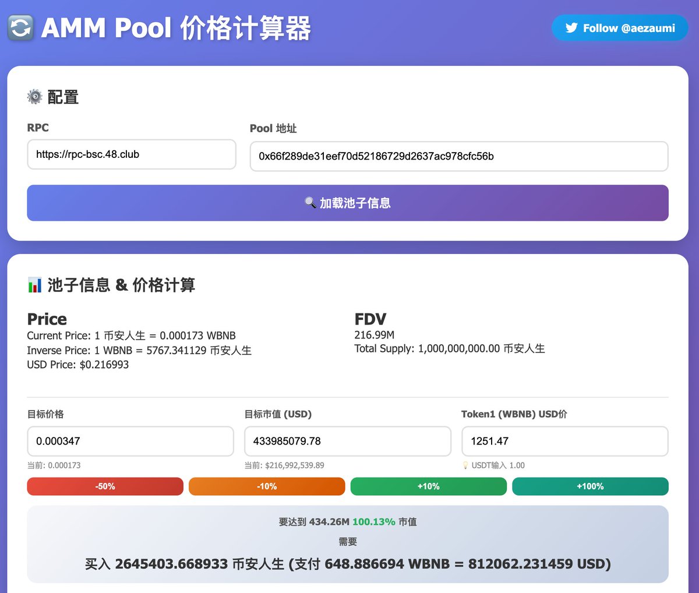The width and height of the screenshot is (699, 593).
Task: Choose the orange -10% preset
Action: [x=267, y=486]
